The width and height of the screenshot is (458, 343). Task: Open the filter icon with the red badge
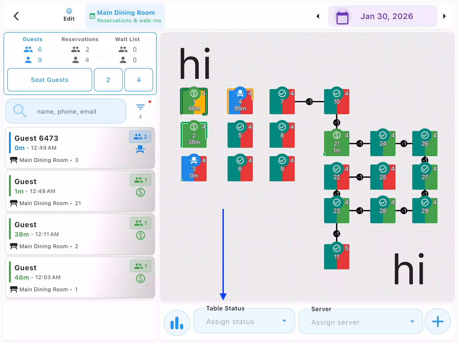pyautogui.click(x=141, y=106)
